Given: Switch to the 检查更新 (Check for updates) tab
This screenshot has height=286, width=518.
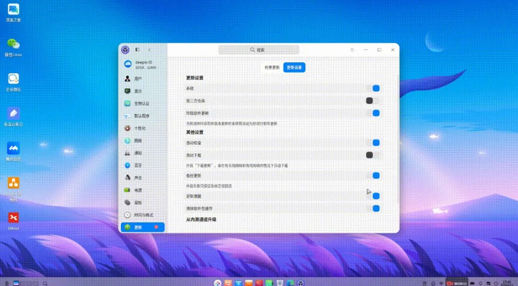Looking at the screenshot, I should pos(272,67).
